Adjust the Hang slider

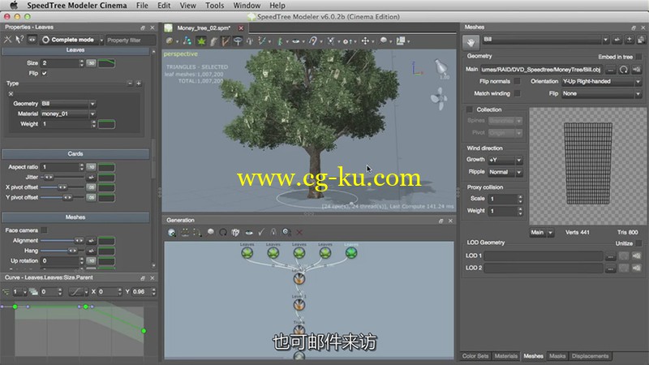click(62, 251)
